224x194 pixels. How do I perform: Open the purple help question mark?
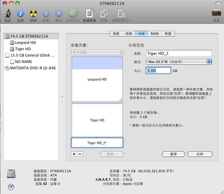point(11,187)
